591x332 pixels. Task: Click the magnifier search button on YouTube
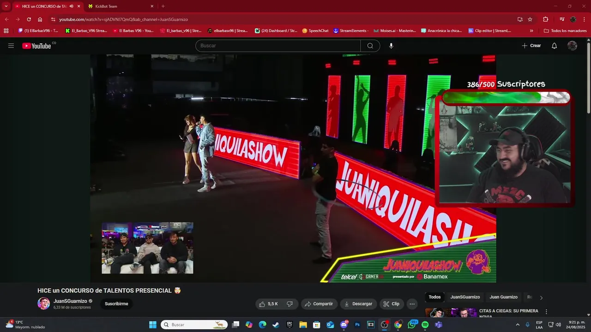370,46
